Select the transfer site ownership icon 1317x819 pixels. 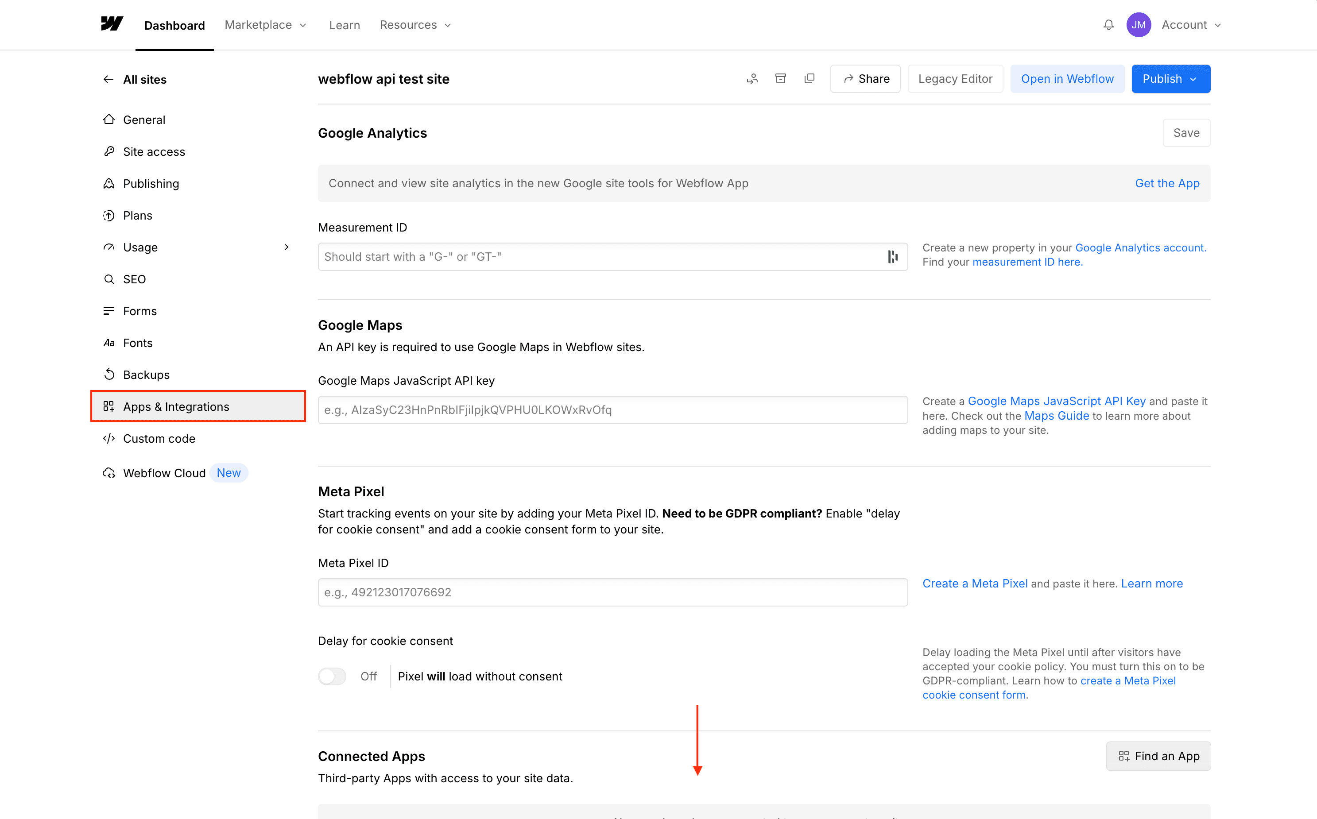[752, 78]
